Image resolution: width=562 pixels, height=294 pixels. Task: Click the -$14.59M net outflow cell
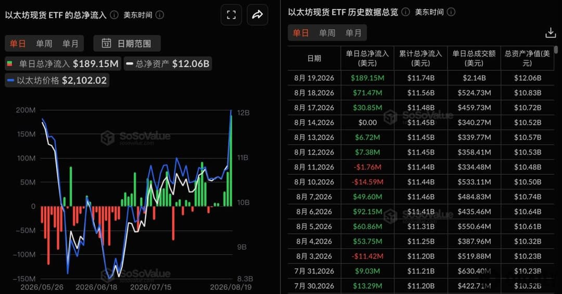click(x=367, y=182)
